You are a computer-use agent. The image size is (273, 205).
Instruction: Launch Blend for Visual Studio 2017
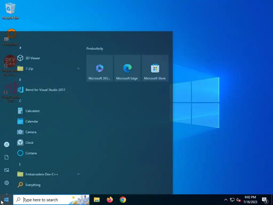49,90
